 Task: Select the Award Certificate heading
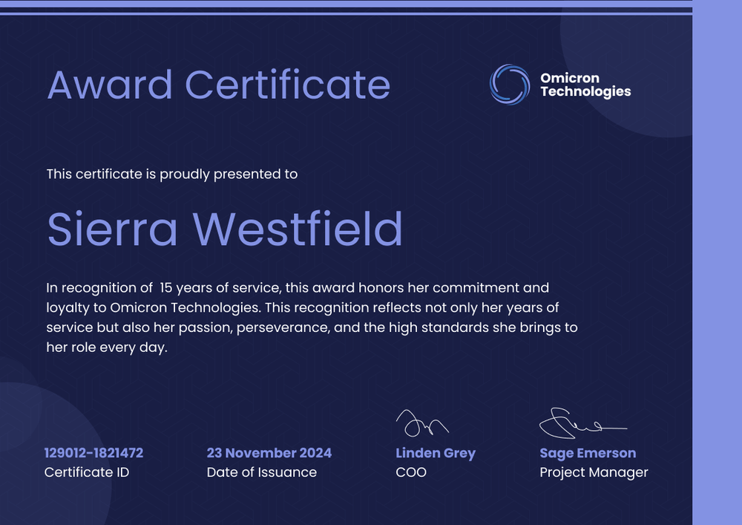(x=220, y=85)
